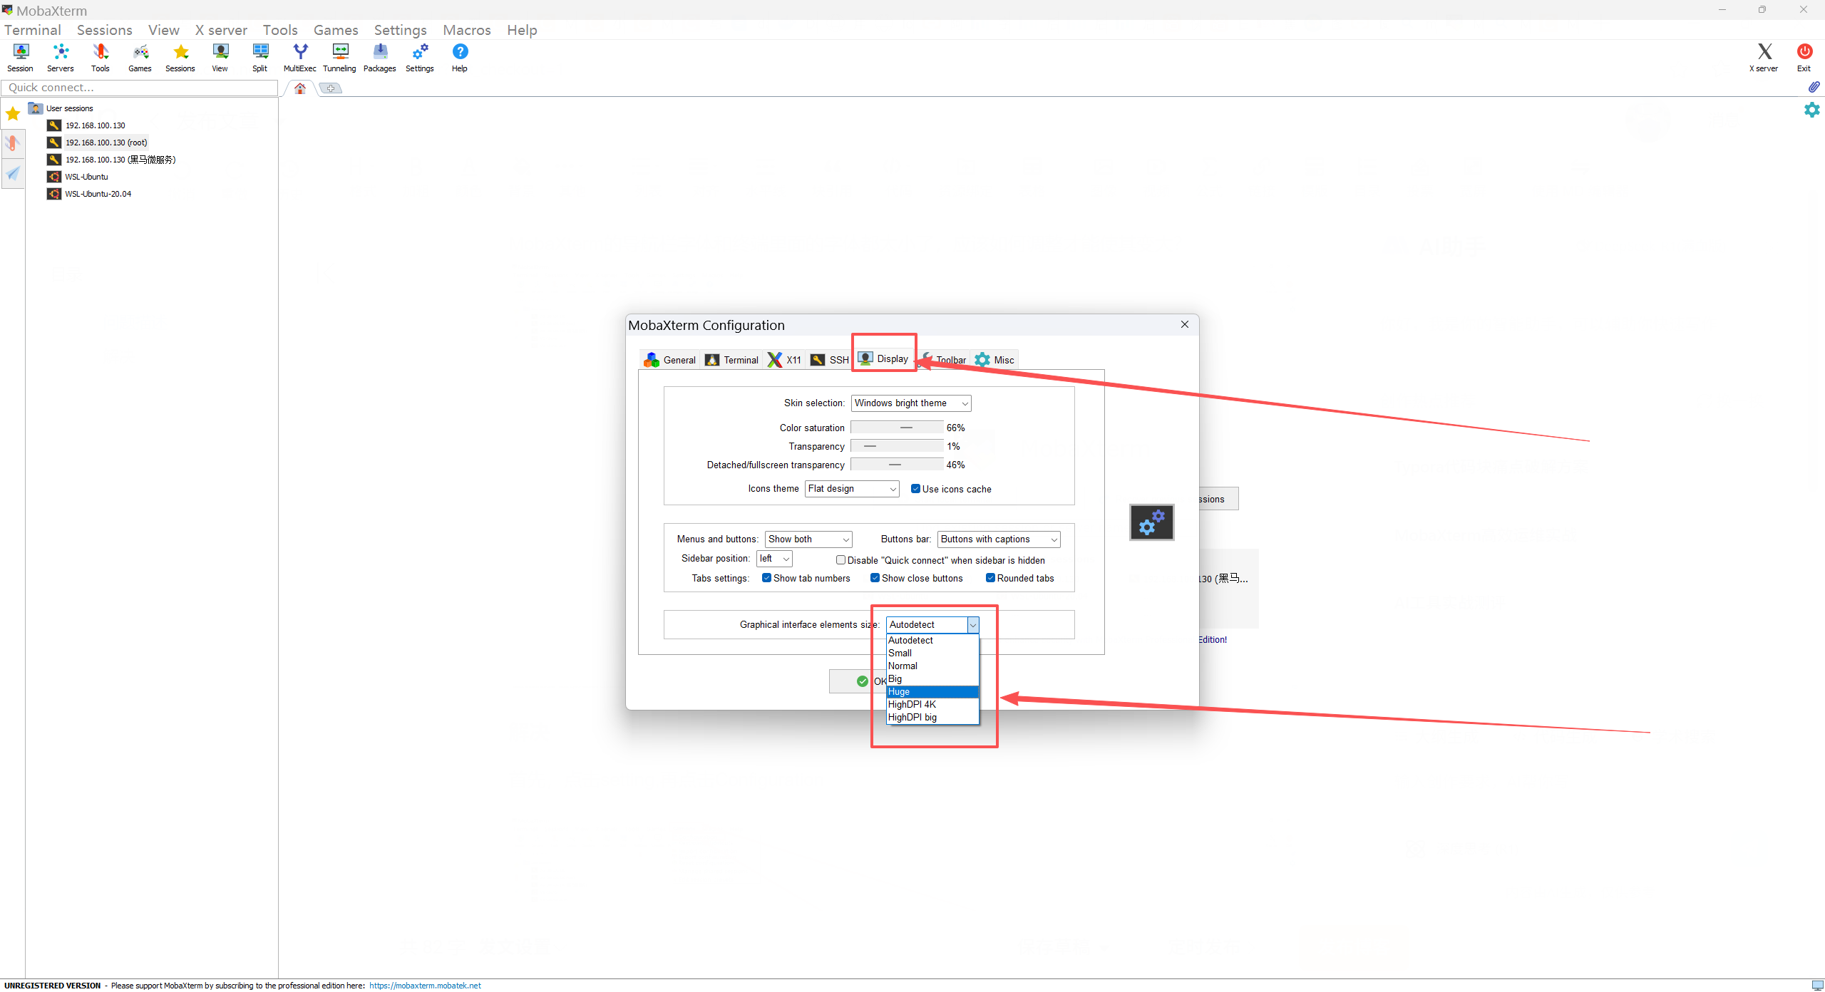Open the Macros menu

466,30
